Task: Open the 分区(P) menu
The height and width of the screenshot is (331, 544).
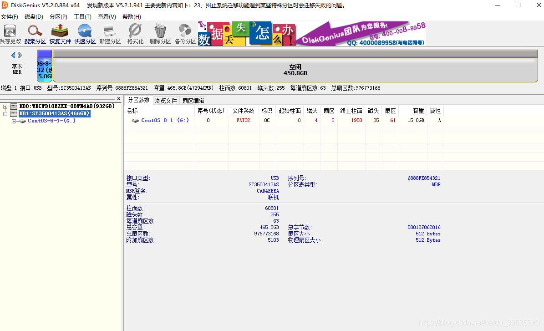Action: click(58, 17)
